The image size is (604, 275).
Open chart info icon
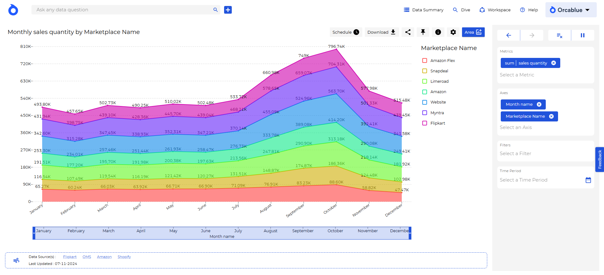point(438,32)
